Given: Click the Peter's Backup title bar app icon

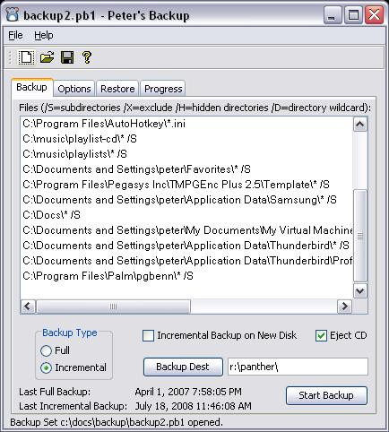Looking at the screenshot, I should (x=13, y=14).
